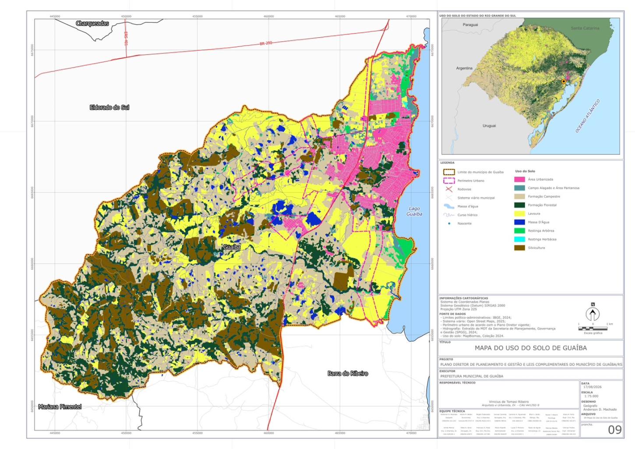Click the Argentina label on inset map
This screenshot has width=635, height=449.
[x=464, y=68]
